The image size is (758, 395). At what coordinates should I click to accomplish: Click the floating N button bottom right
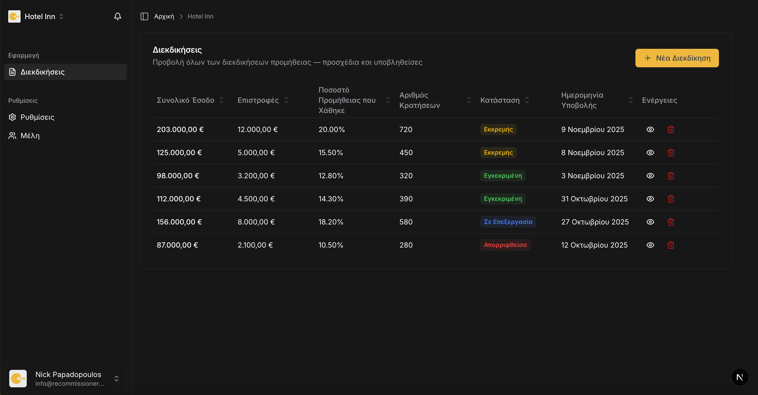pos(740,377)
